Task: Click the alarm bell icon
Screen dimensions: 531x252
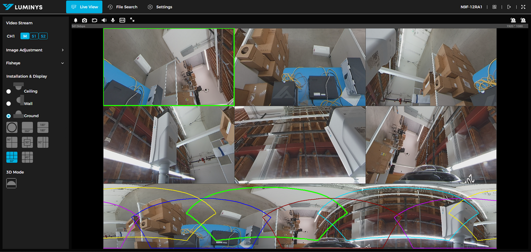Action: point(75,20)
